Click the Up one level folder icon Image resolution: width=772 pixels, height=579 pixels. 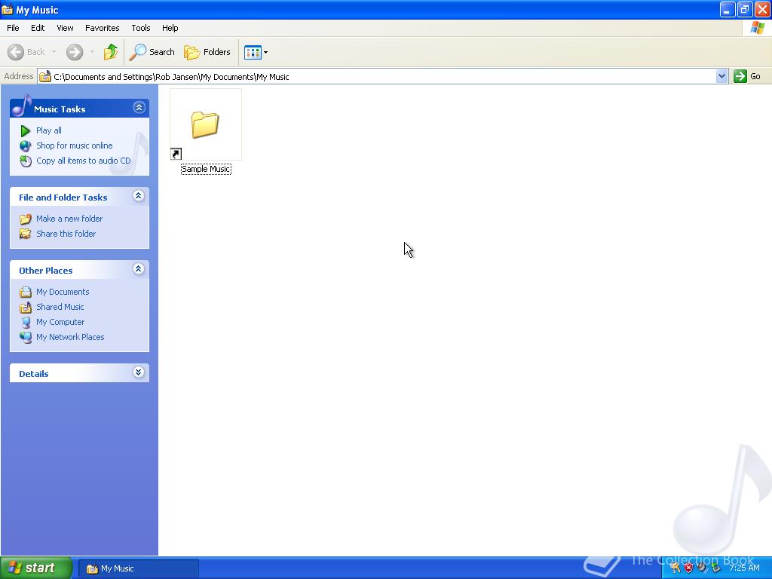pos(110,52)
